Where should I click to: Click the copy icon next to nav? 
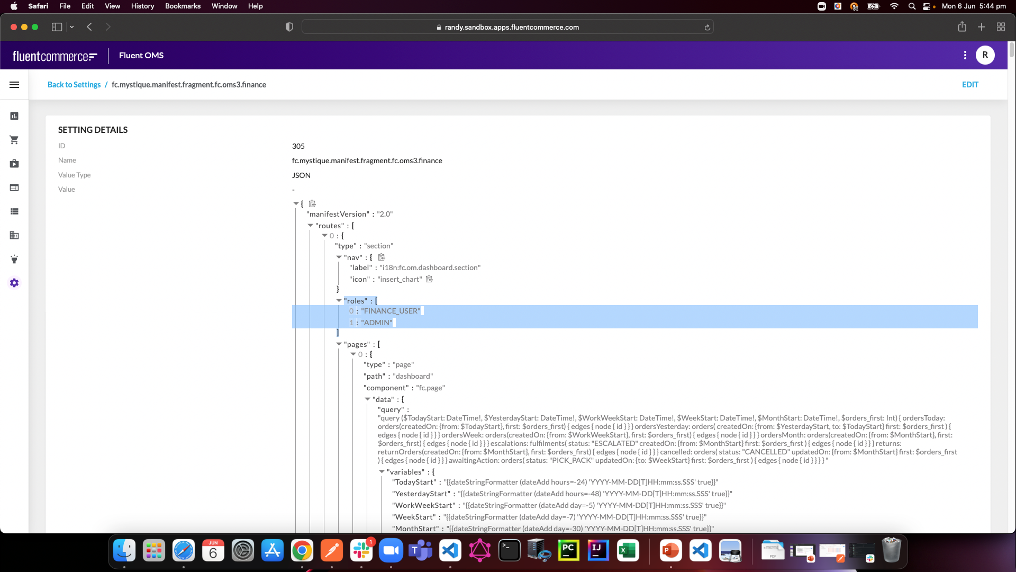382,257
